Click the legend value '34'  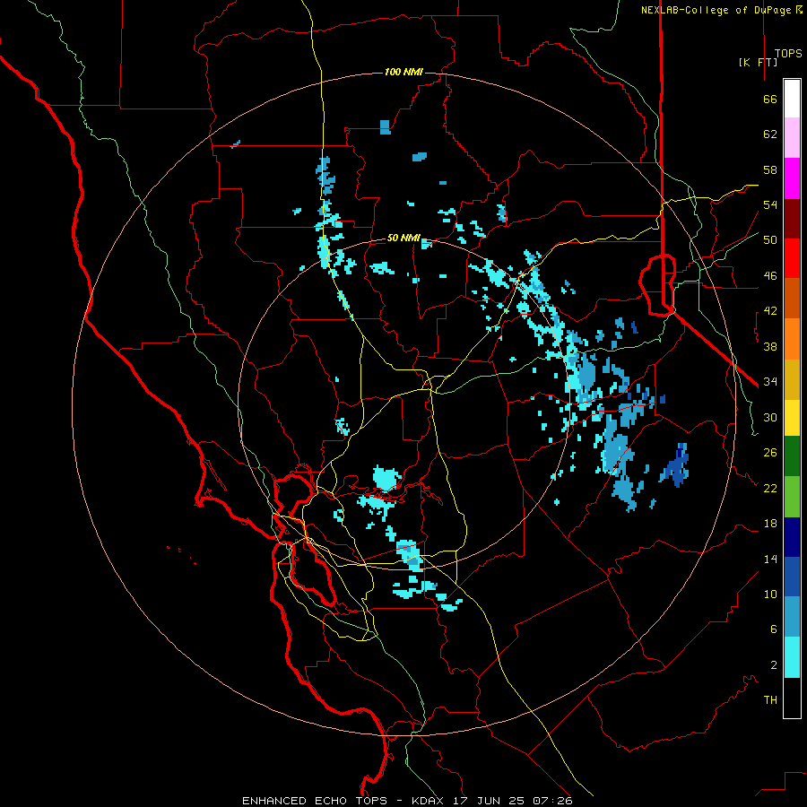[770, 382]
